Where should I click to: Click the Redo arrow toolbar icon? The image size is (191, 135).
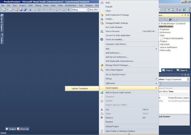click(x=50, y=10)
